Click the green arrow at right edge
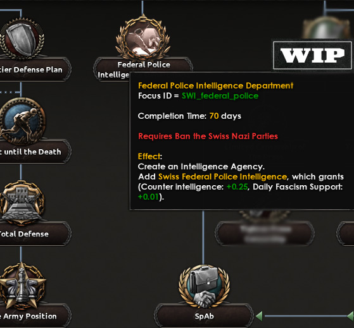This screenshot has width=354, height=328. (350, 316)
